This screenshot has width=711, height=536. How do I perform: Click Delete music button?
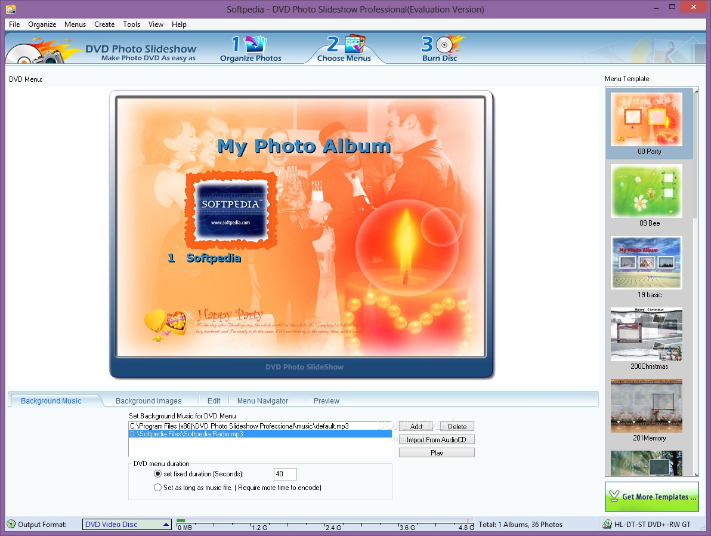[x=457, y=427]
